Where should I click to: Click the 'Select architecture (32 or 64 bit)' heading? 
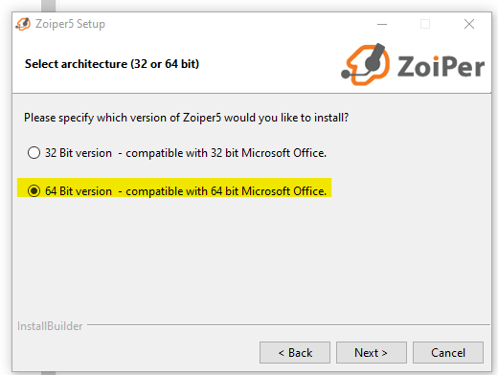click(x=112, y=64)
